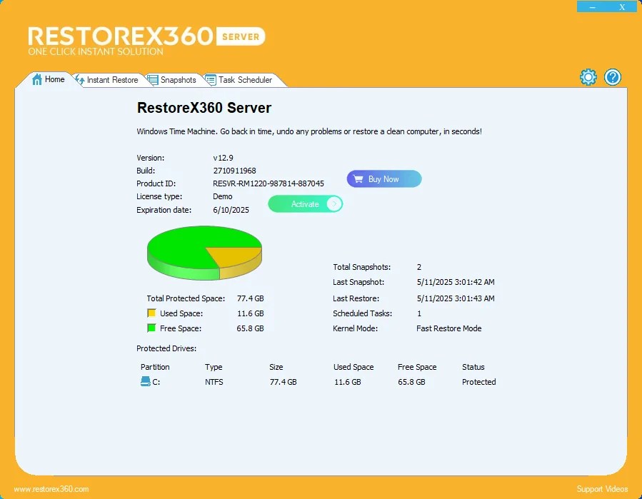Image resolution: width=642 pixels, height=499 pixels.
Task: Click the NTFS type cell
Action: click(x=214, y=382)
